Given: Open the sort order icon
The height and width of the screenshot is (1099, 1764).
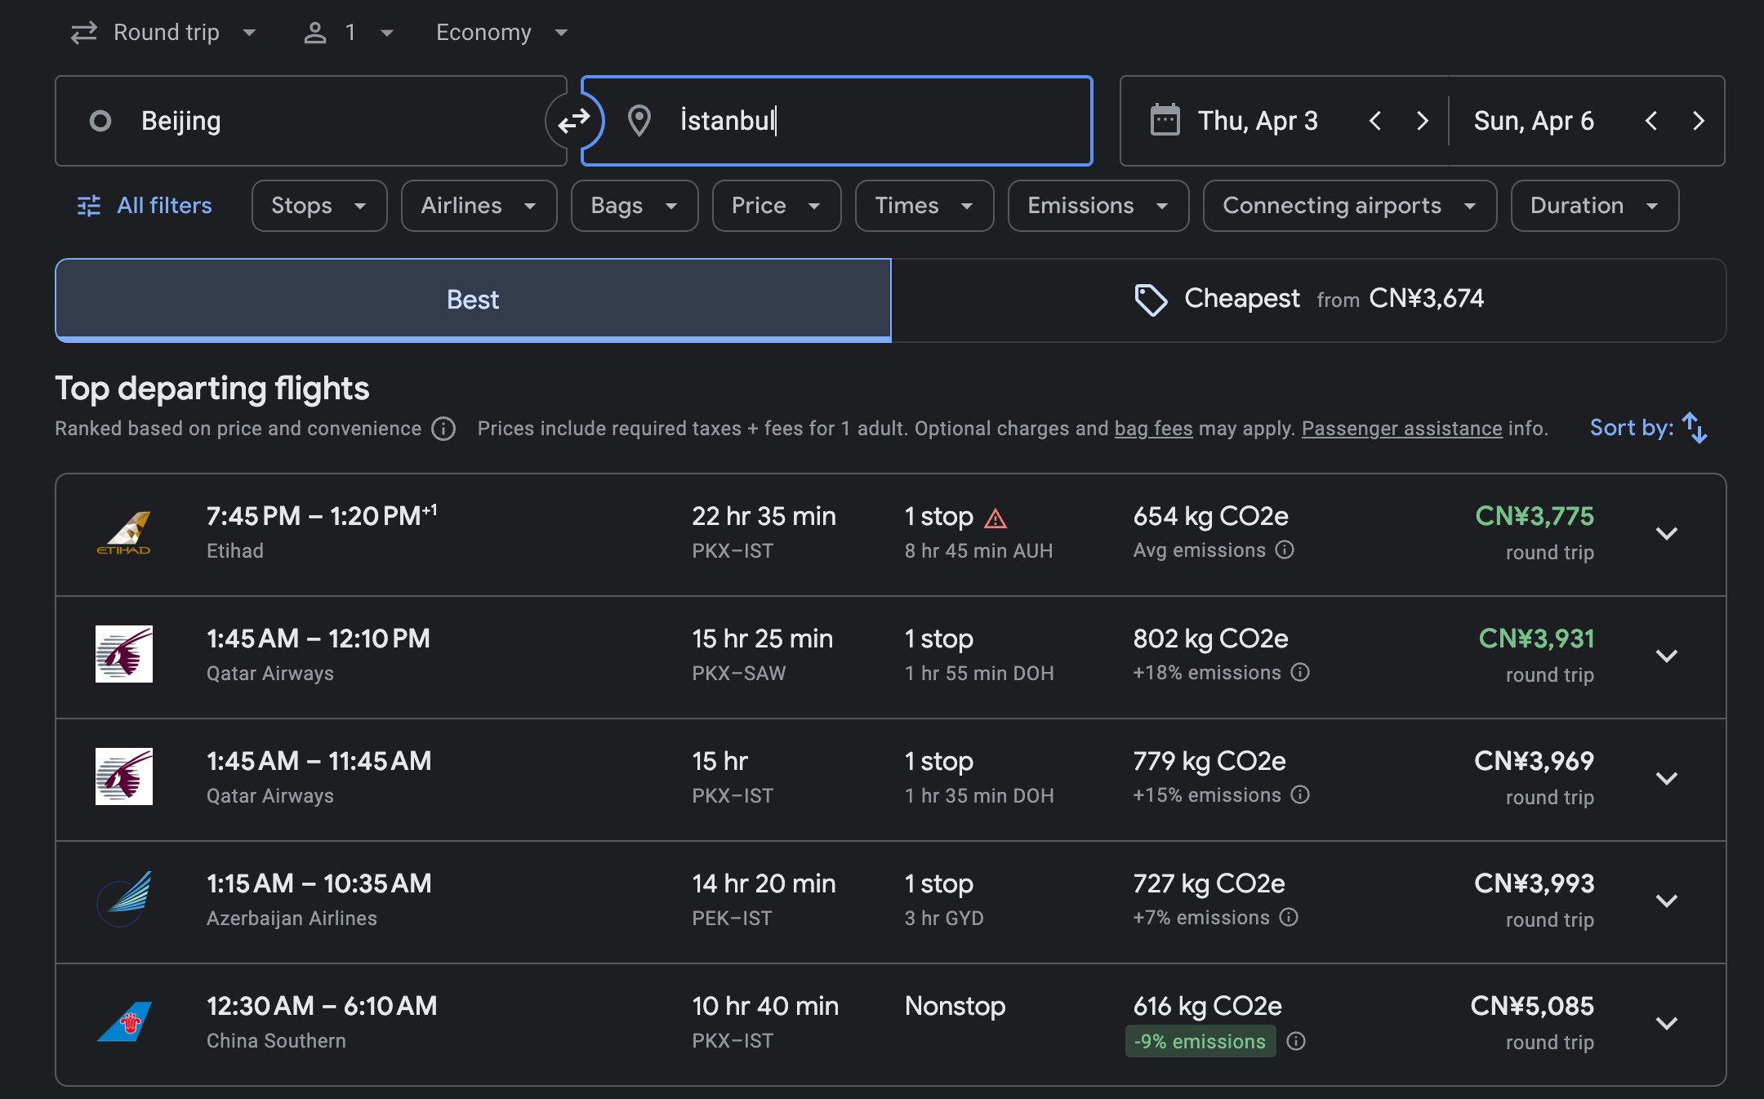Looking at the screenshot, I should pyautogui.click(x=1695, y=428).
